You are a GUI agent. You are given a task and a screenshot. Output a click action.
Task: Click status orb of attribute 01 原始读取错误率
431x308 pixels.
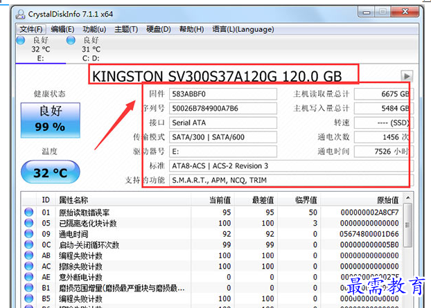28,212
